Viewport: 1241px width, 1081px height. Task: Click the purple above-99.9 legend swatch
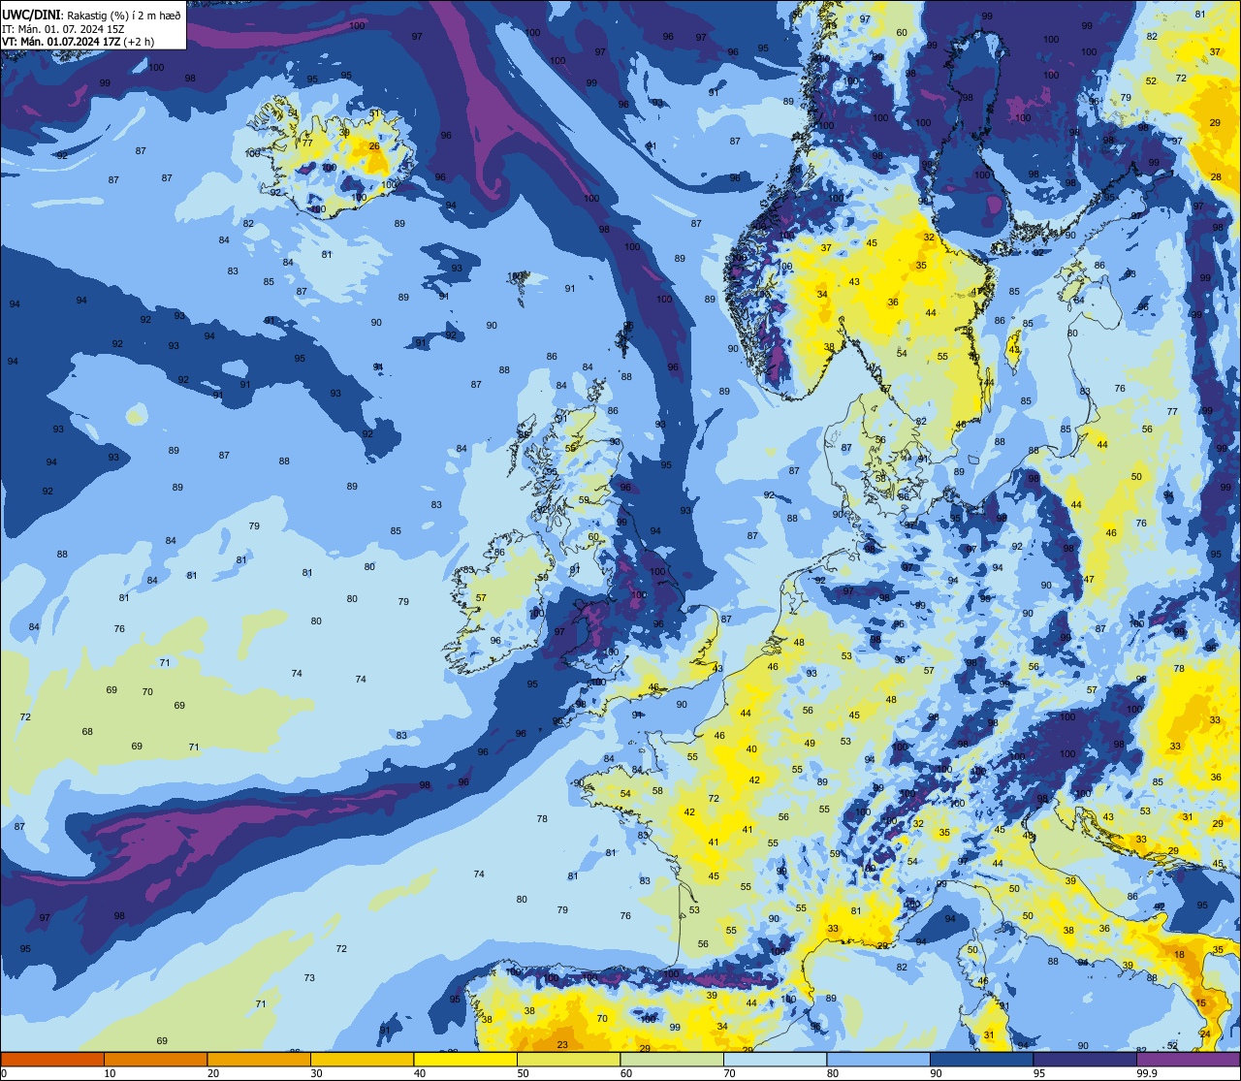pos(1189,1059)
